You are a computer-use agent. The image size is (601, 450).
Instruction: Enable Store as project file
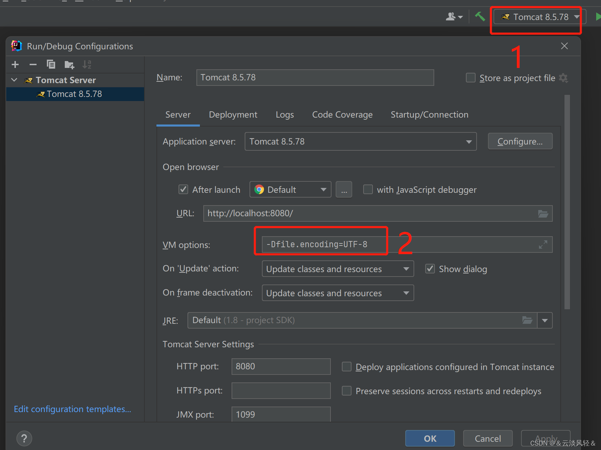point(471,78)
